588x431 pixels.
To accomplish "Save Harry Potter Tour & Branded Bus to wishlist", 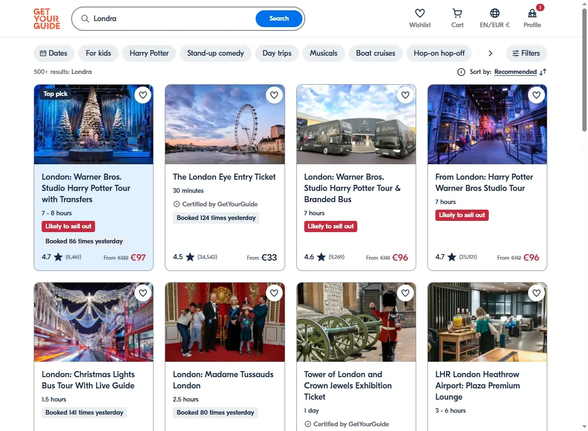I will (x=405, y=95).
